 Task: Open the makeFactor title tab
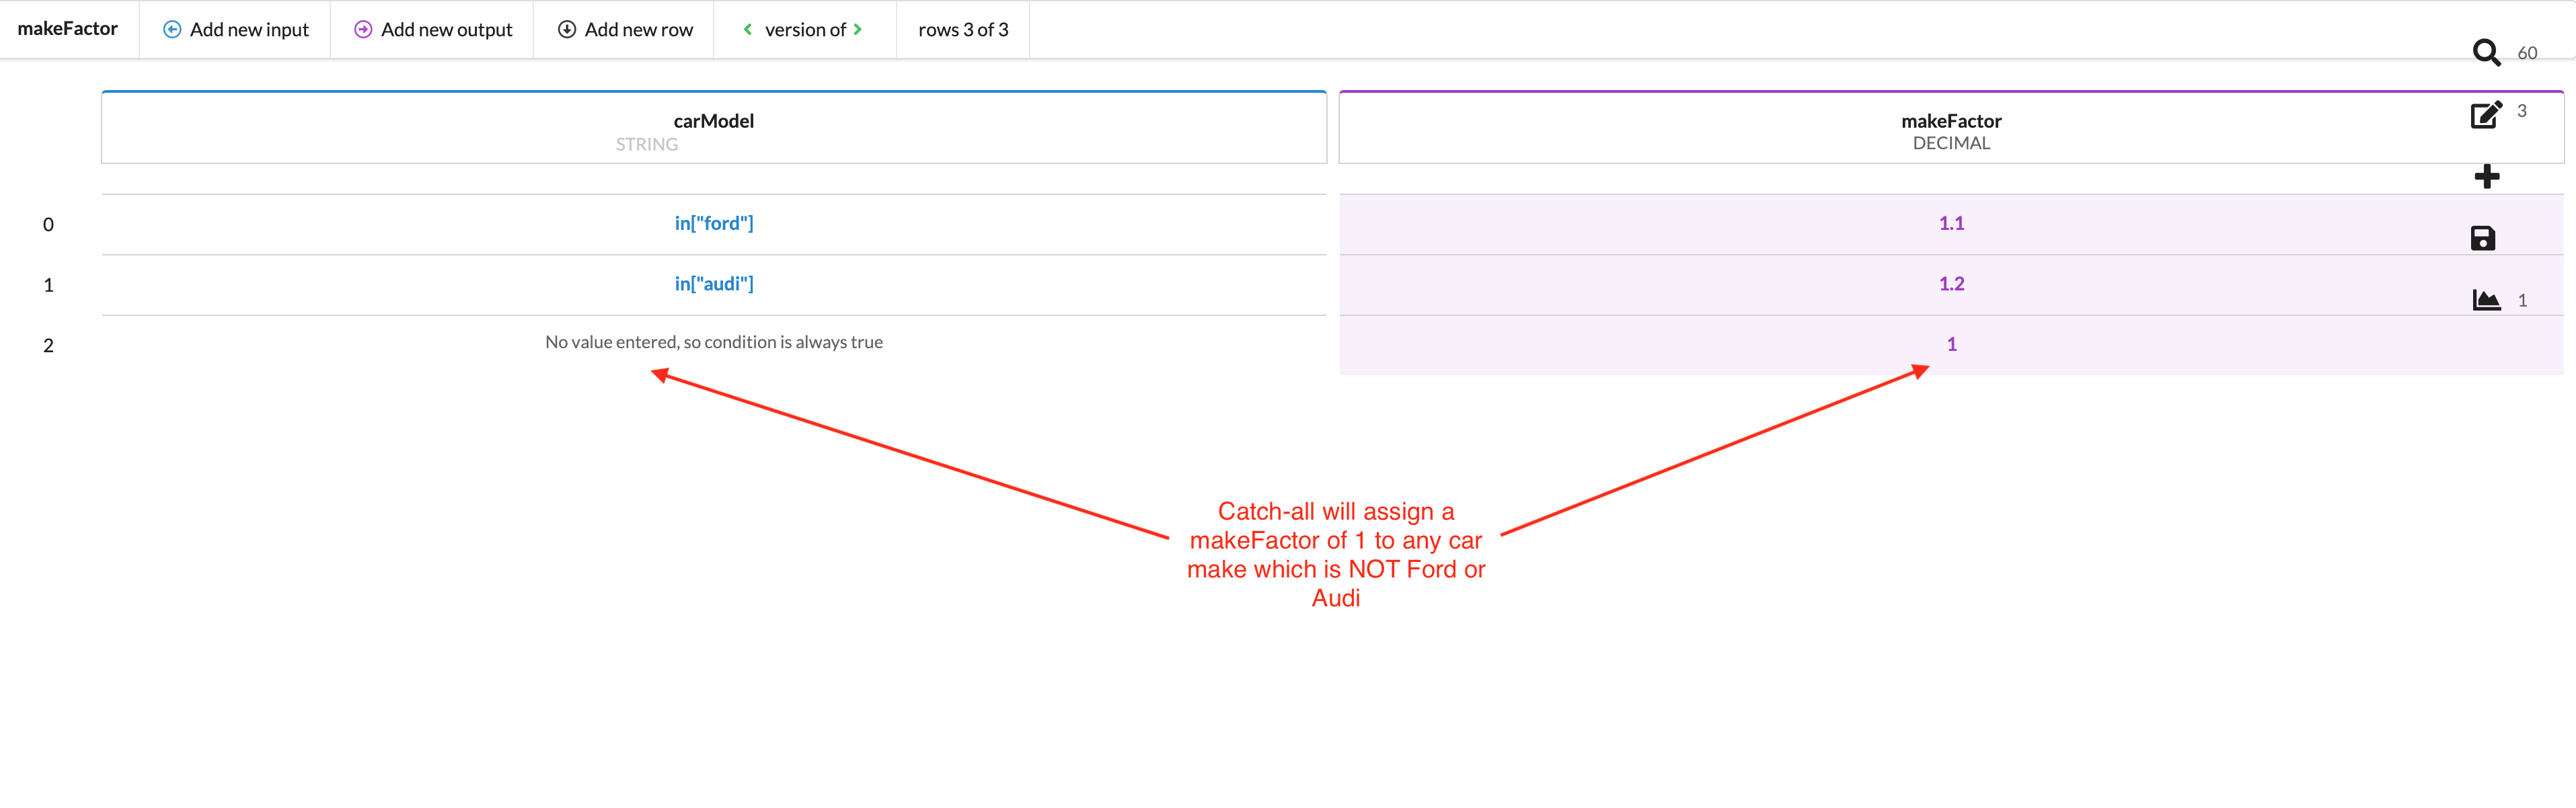[68, 29]
